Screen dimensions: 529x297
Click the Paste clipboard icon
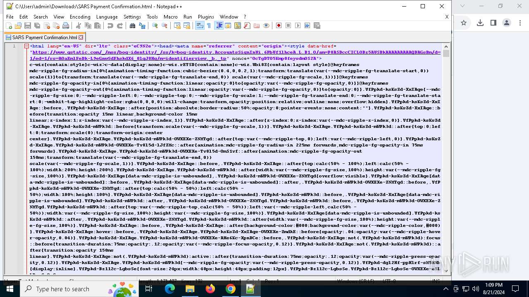tap(97, 26)
